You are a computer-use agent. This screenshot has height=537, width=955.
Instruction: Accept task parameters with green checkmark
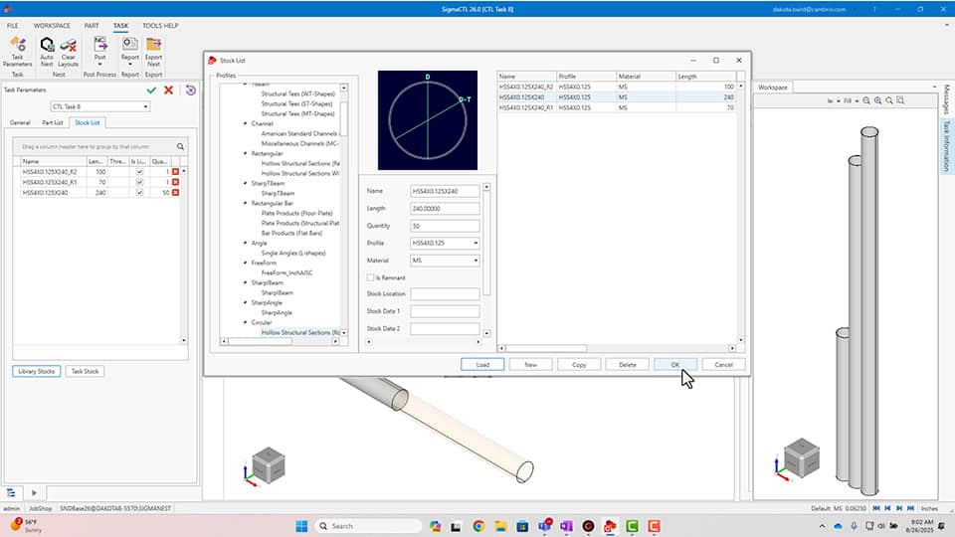(151, 90)
